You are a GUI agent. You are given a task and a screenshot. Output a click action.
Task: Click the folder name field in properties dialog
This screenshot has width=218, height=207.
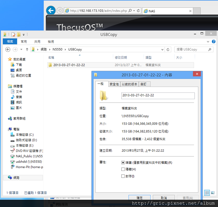coord(158,96)
